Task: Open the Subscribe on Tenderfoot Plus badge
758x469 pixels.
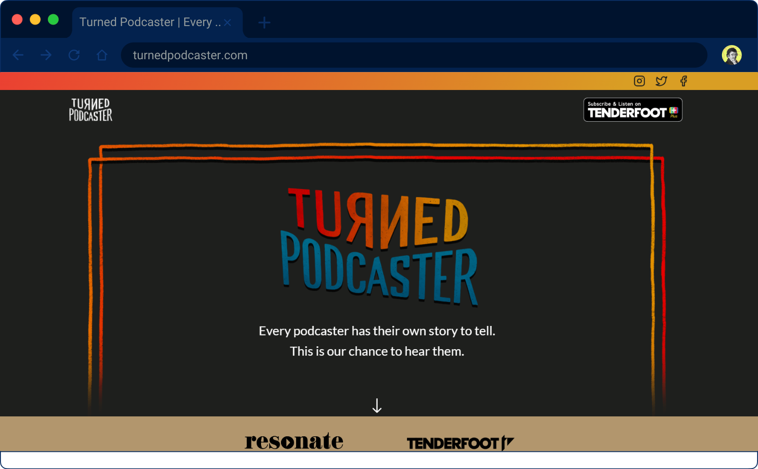Action: point(633,109)
